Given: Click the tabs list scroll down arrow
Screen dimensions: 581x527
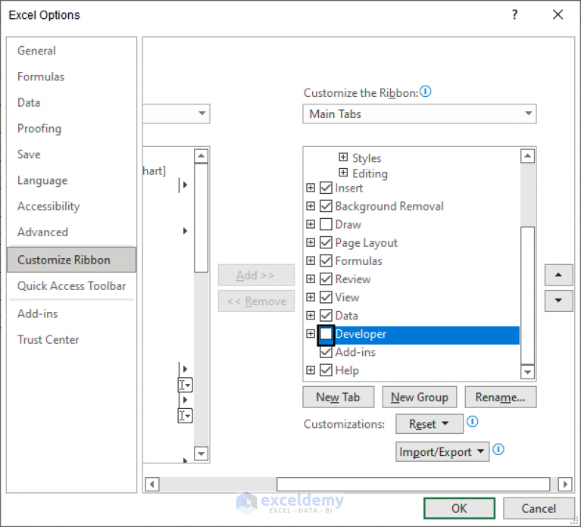Looking at the screenshot, I should (x=528, y=372).
